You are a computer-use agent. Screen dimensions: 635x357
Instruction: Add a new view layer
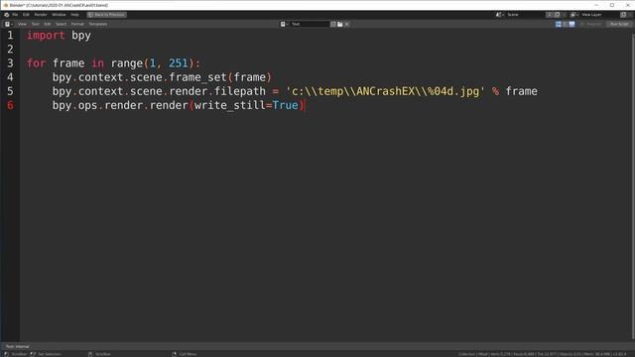624,15
